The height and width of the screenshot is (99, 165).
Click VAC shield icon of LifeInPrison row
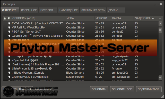(9, 68)
